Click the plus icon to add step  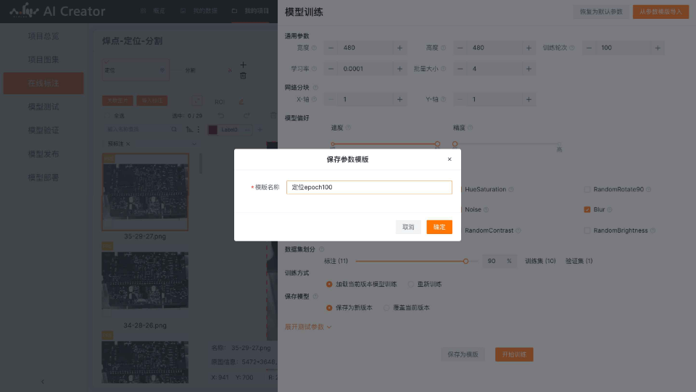pos(243,65)
